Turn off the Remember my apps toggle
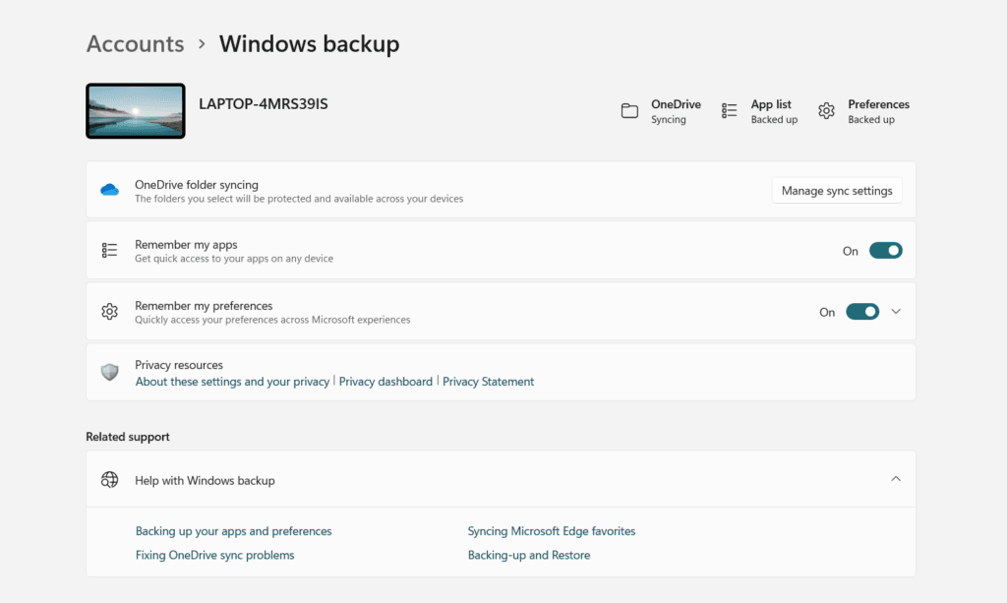The height and width of the screenshot is (603, 1007). [885, 251]
